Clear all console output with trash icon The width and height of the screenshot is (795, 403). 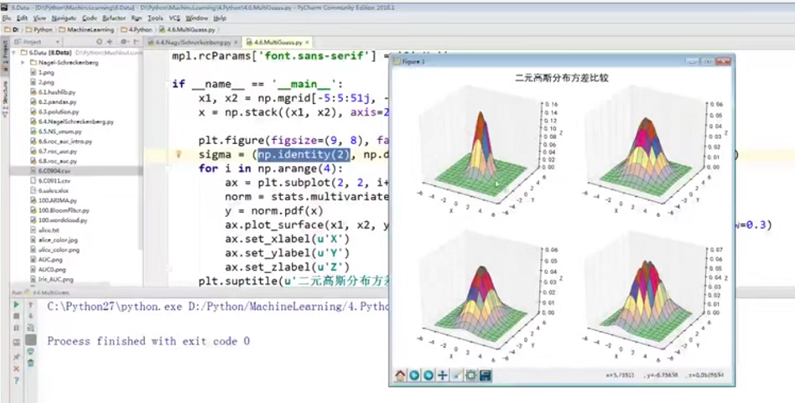coord(31,363)
